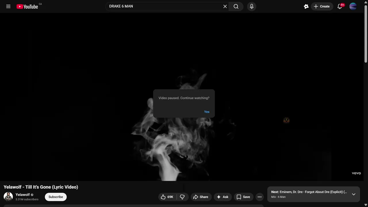Open the Yelawolf channel name link

pyautogui.click(x=23, y=195)
